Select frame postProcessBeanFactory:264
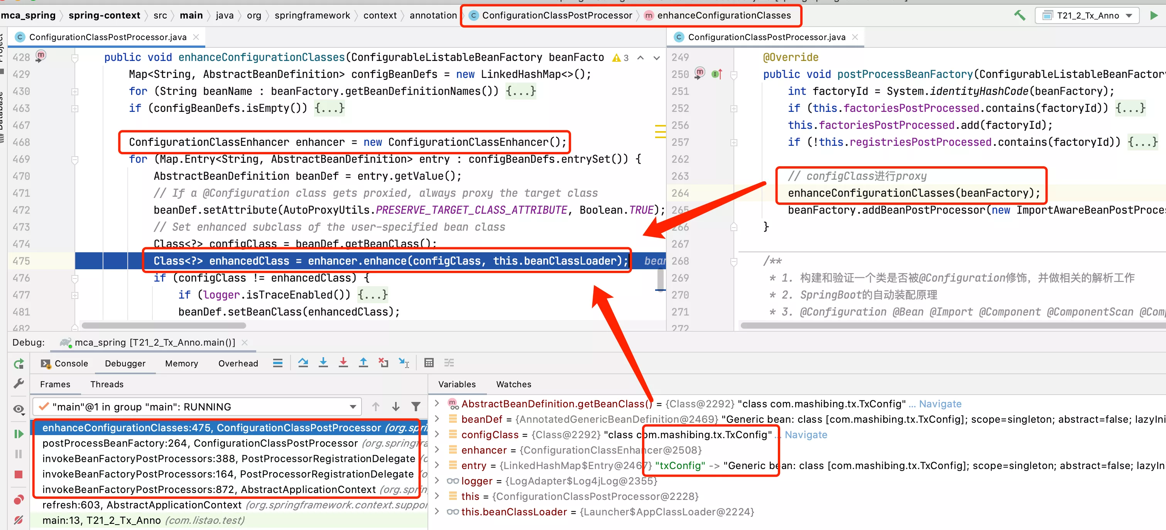 pyautogui.click(x=228, y=443)
